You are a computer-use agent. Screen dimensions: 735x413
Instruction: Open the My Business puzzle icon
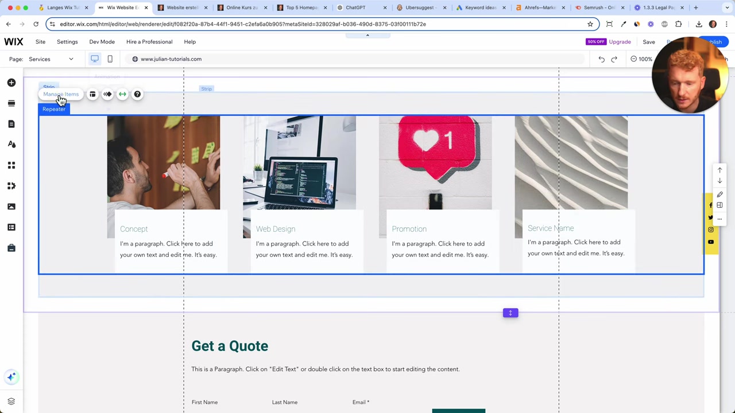11,186
